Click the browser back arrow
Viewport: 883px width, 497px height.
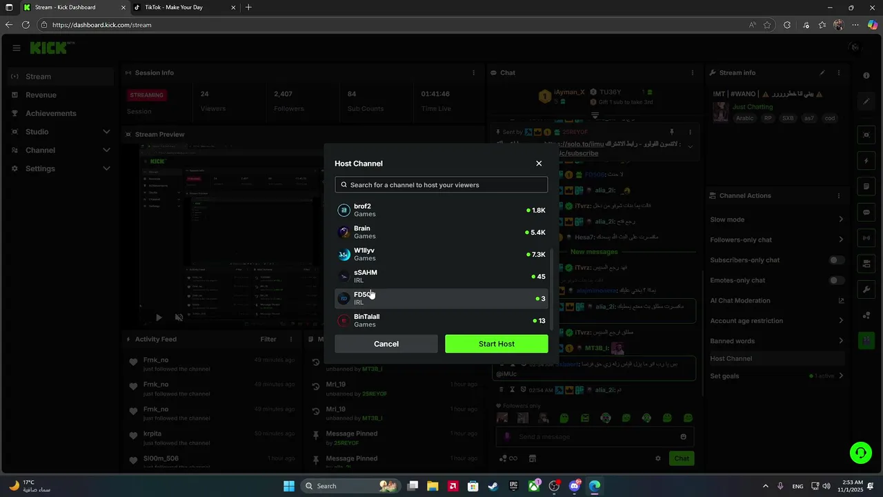[x=9, y=25]
